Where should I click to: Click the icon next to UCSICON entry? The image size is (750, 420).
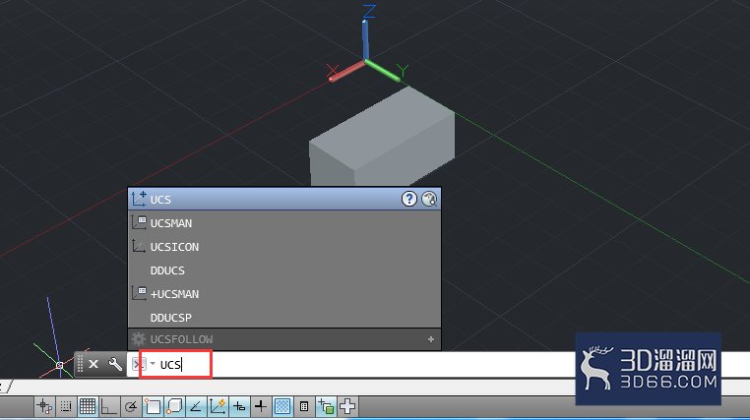click(139, 247)
